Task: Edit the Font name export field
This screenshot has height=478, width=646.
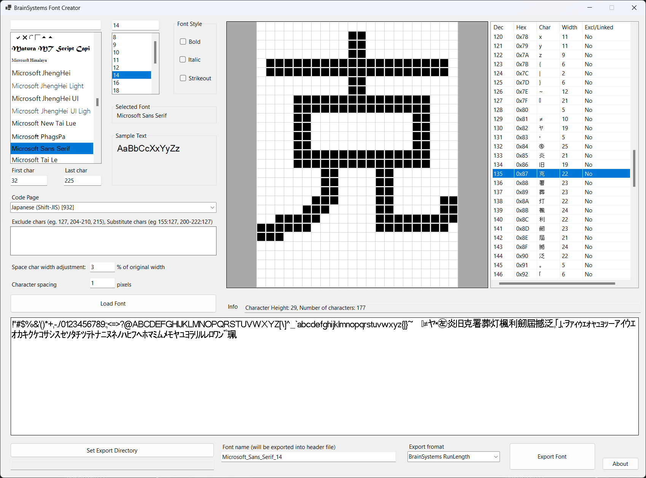Action: click(x=308, y=457)
